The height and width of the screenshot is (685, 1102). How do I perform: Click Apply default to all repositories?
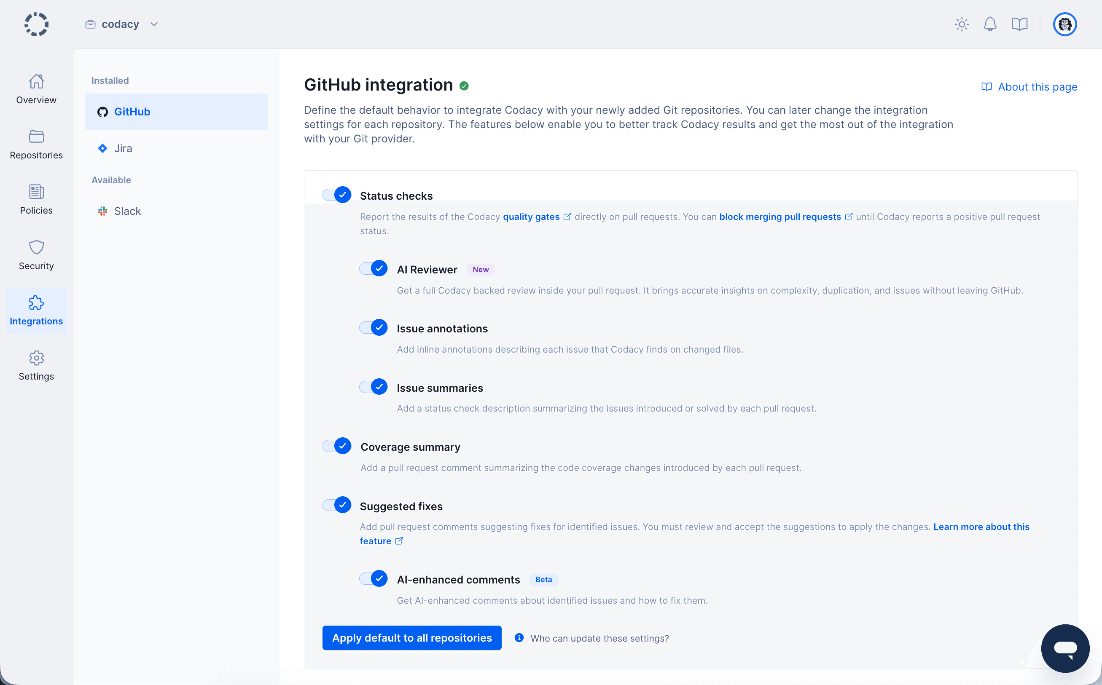(x=411, y=637)
